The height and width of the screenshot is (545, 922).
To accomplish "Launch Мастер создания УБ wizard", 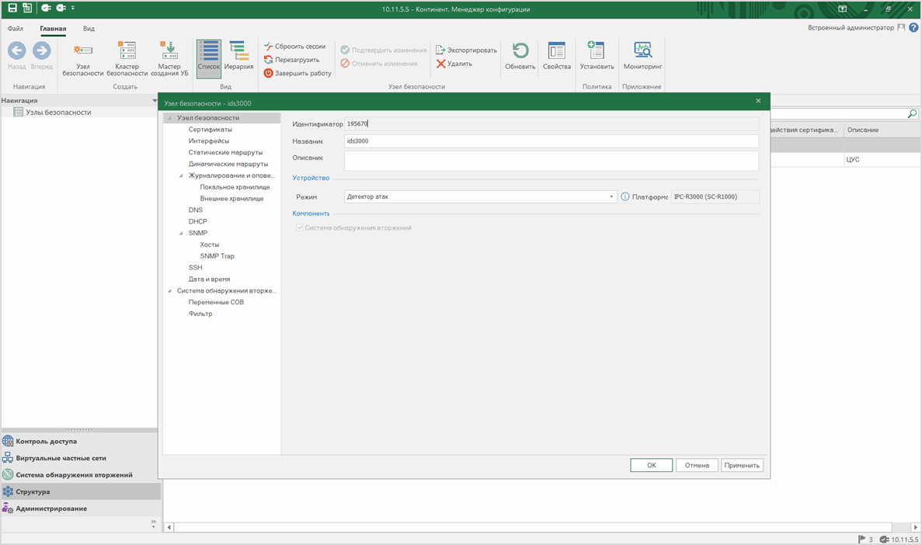I will pos(169,59).
